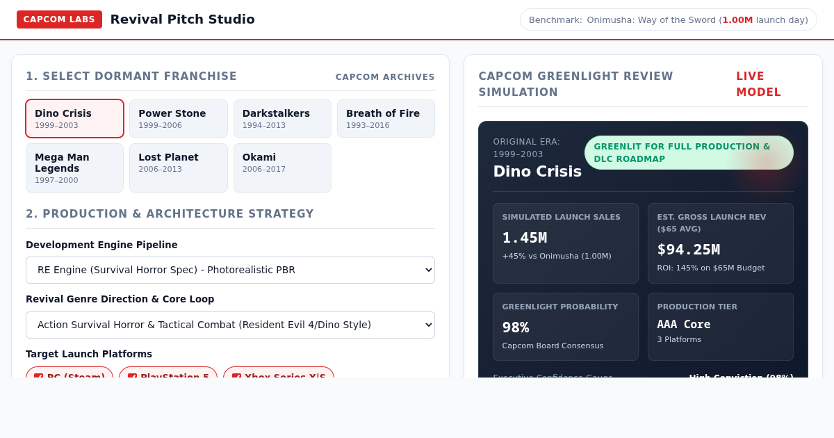This screenshot has height=438, width=834.
Task: Click the $94.25M gross launch revenue value
Action: (x=689, y=250)
